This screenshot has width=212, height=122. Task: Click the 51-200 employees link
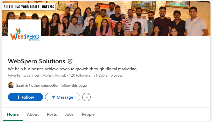click(108, 76)
